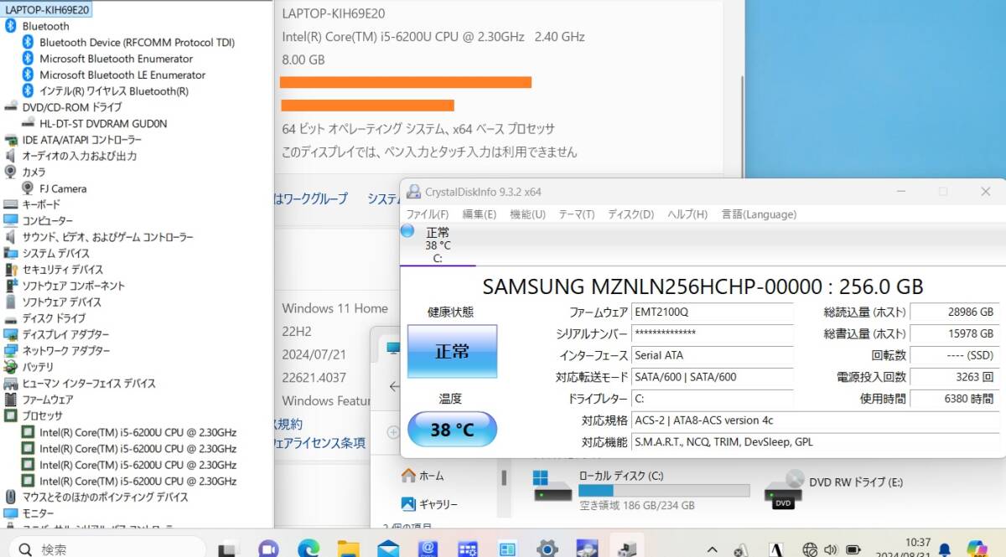The height and width of the screenshot is (557, 1006).
Task: Select the FJ Camera device
Action: click(63, 188)
